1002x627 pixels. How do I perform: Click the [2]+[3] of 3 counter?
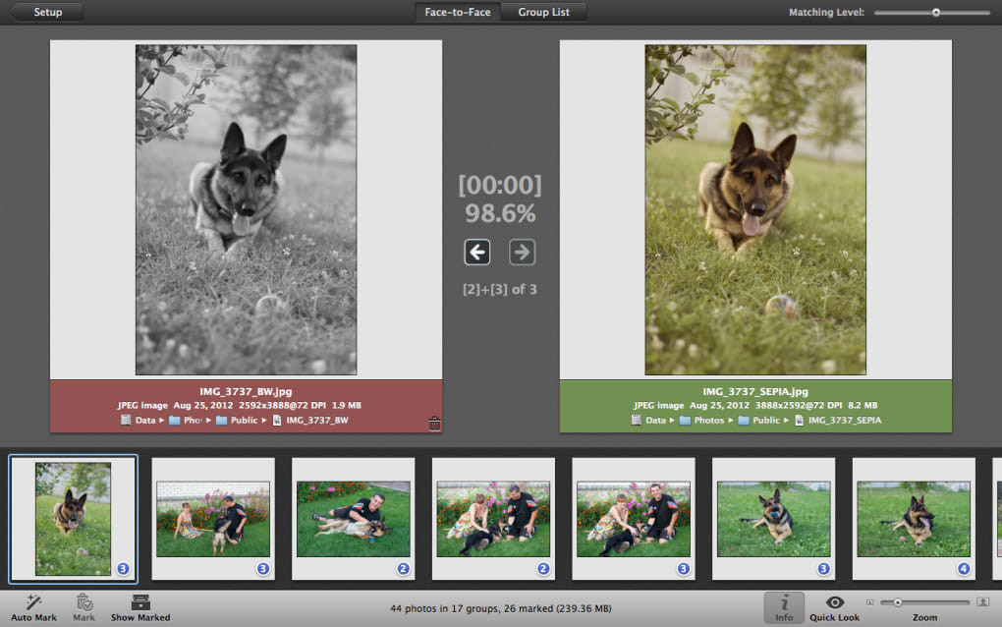(500, 290)
